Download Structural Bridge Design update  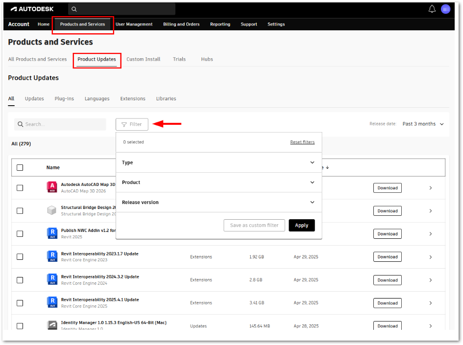coord(388,211)
